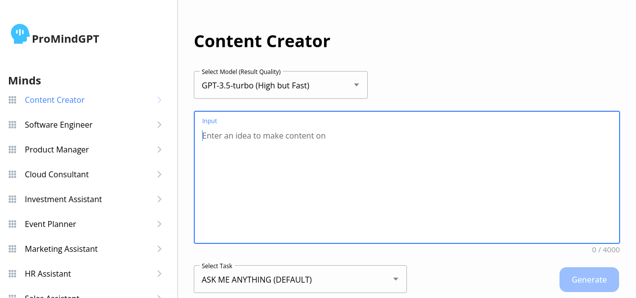
Task: Click the grid icon beside Event Planner
Action: pyautogui.click(x=12, y=224)
